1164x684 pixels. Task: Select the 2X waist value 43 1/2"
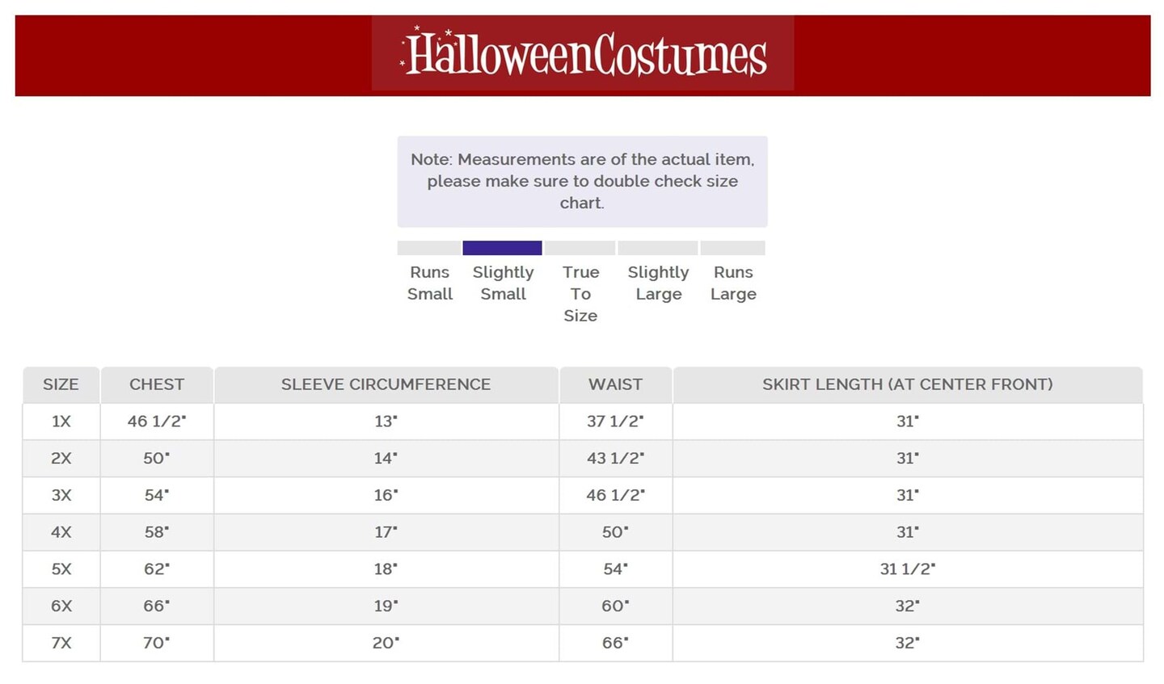[615, 459]
